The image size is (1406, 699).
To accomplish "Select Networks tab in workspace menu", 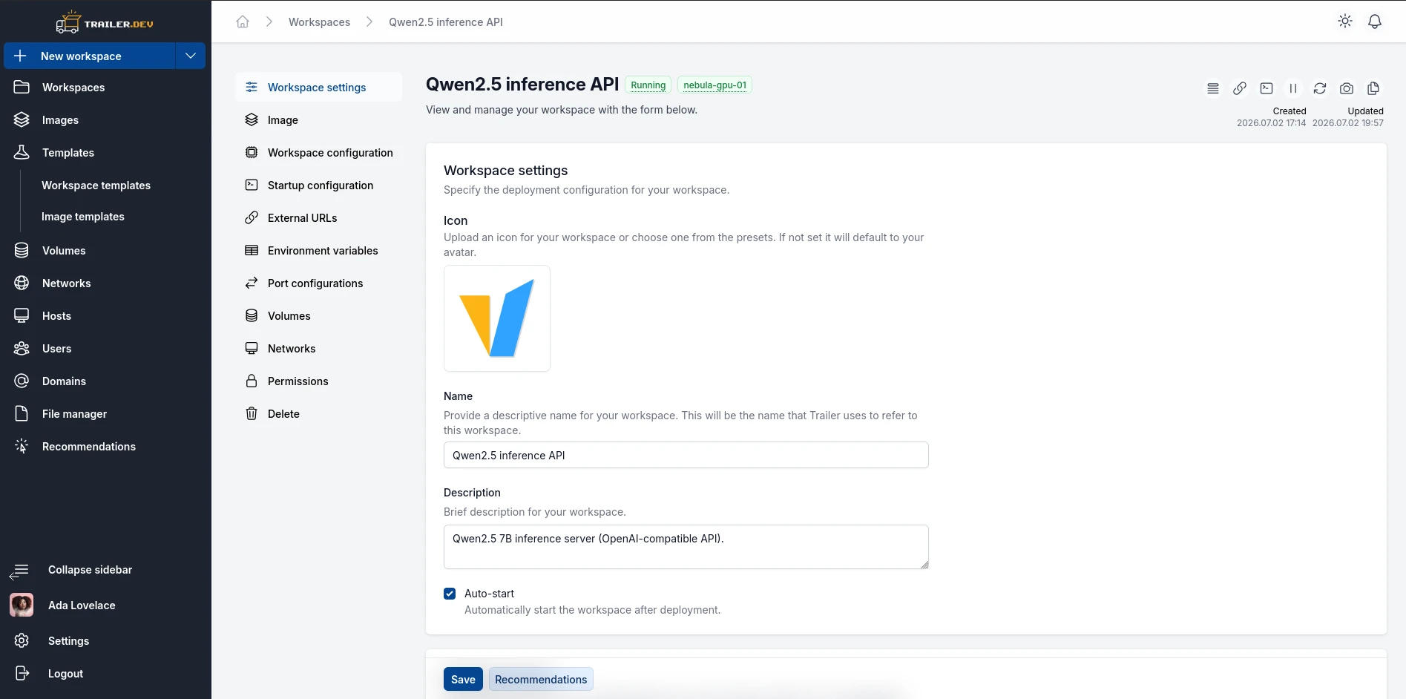I will [x=319, y=349].
